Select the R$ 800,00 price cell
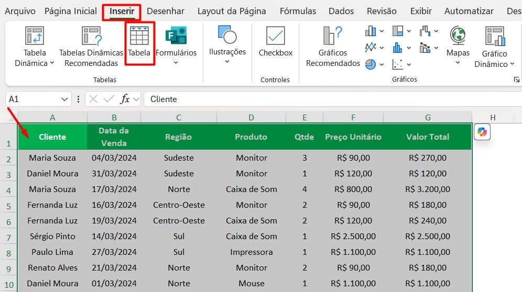The image size is (522, 292). coord(353,189)
